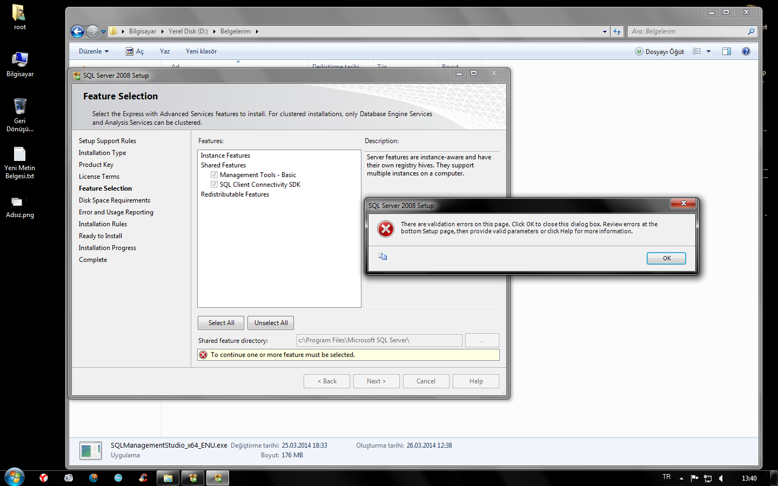778x486 pixels.
Task: Open the camera app icon on the taskbar
Action: pyautogui.click(x=69, y=478)
